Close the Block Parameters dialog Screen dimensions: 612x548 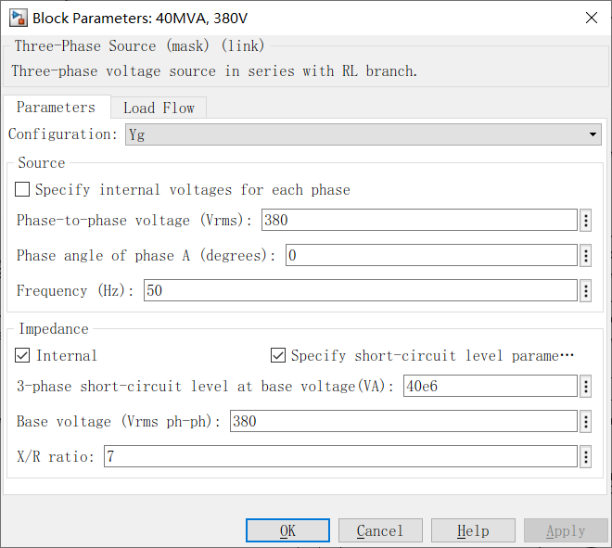coord(591,18)
